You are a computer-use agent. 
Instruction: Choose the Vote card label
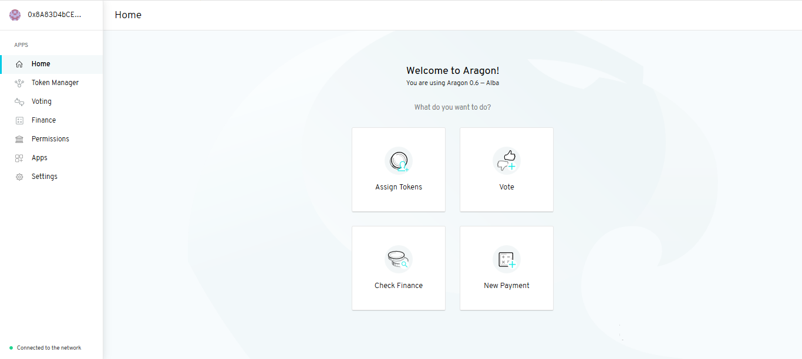tap(507, 187)
